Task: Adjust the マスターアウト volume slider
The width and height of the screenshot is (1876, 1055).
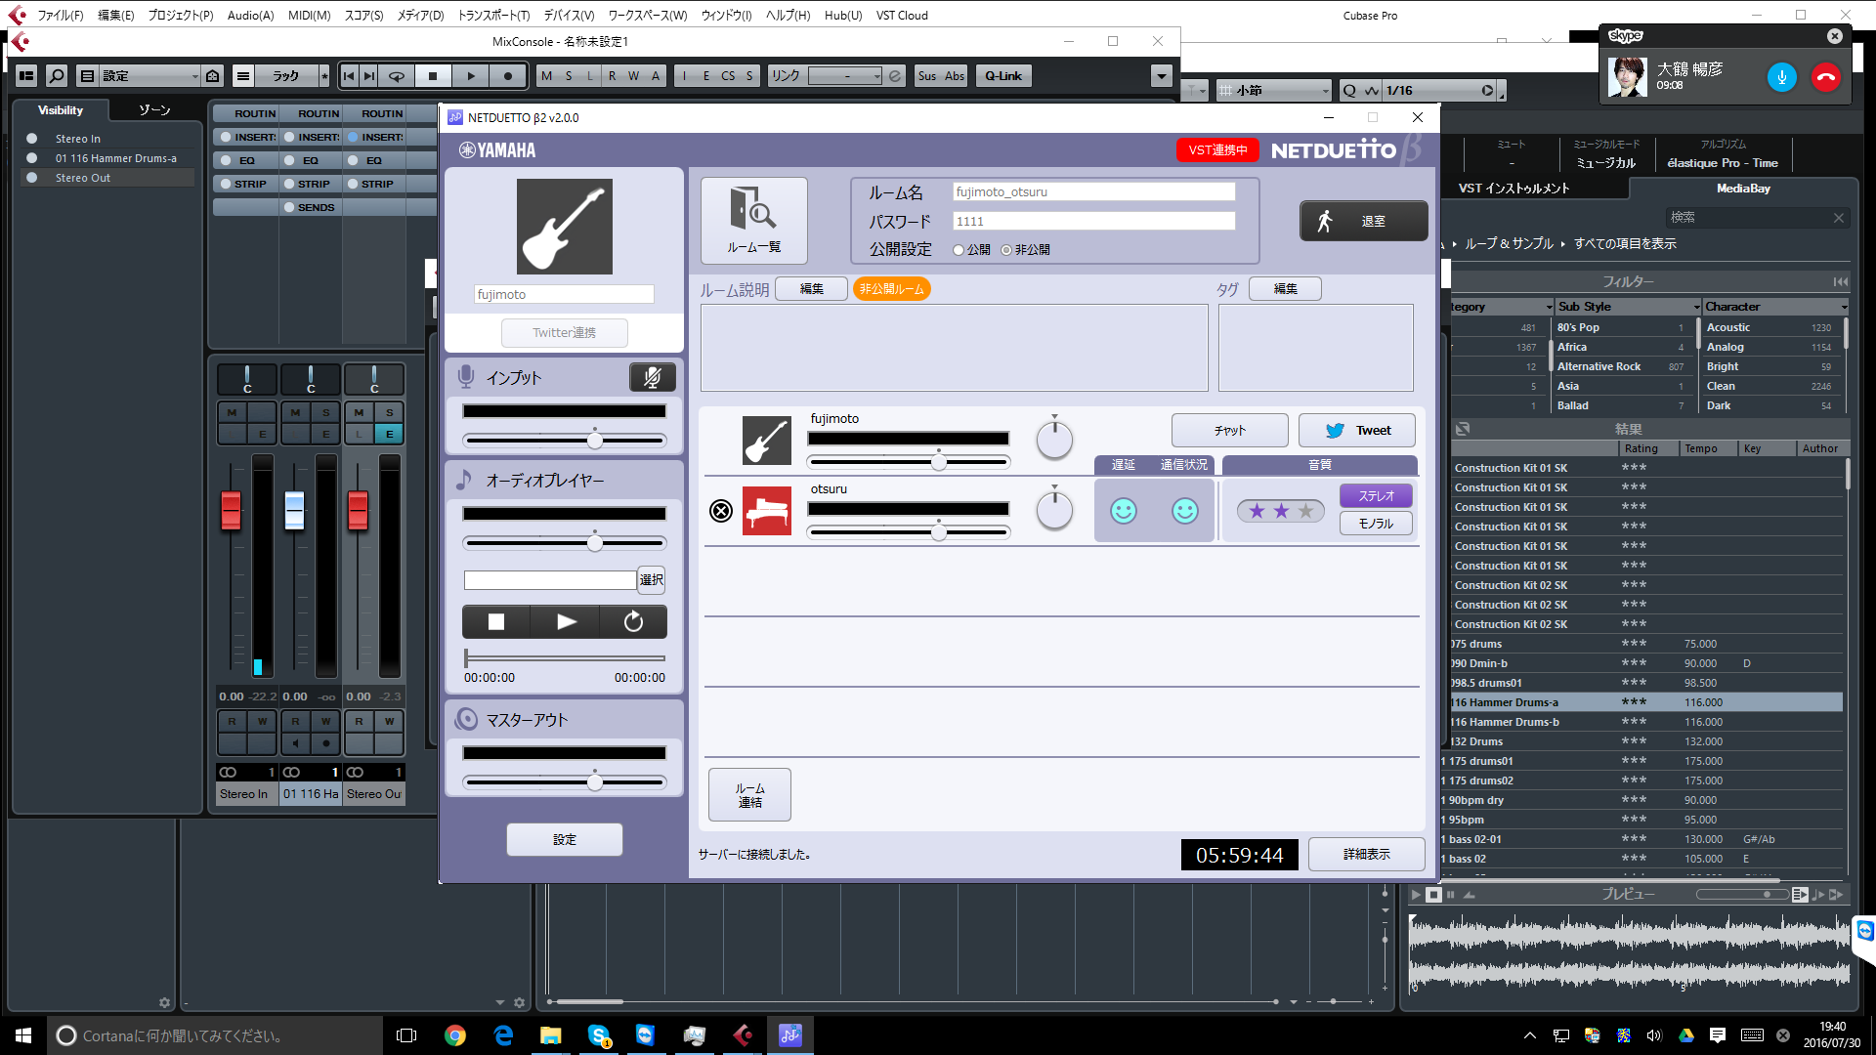Action: point(595,782)
